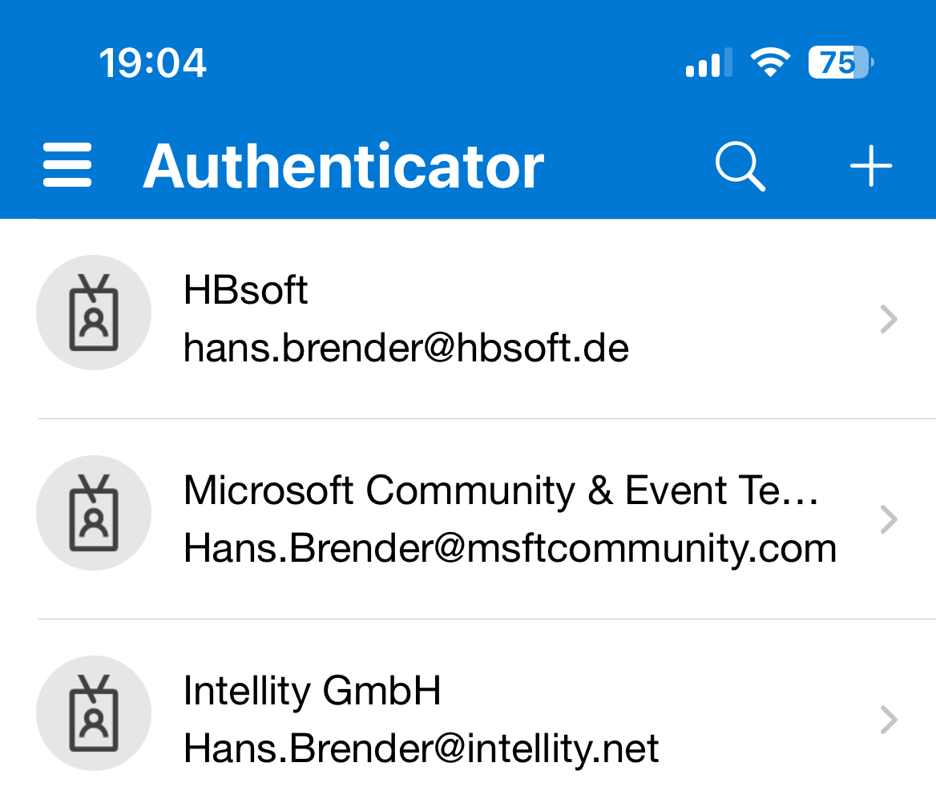Select the Intellity GmbH entry
This screenshot has width=936, height=811.
tap(312, 690)
